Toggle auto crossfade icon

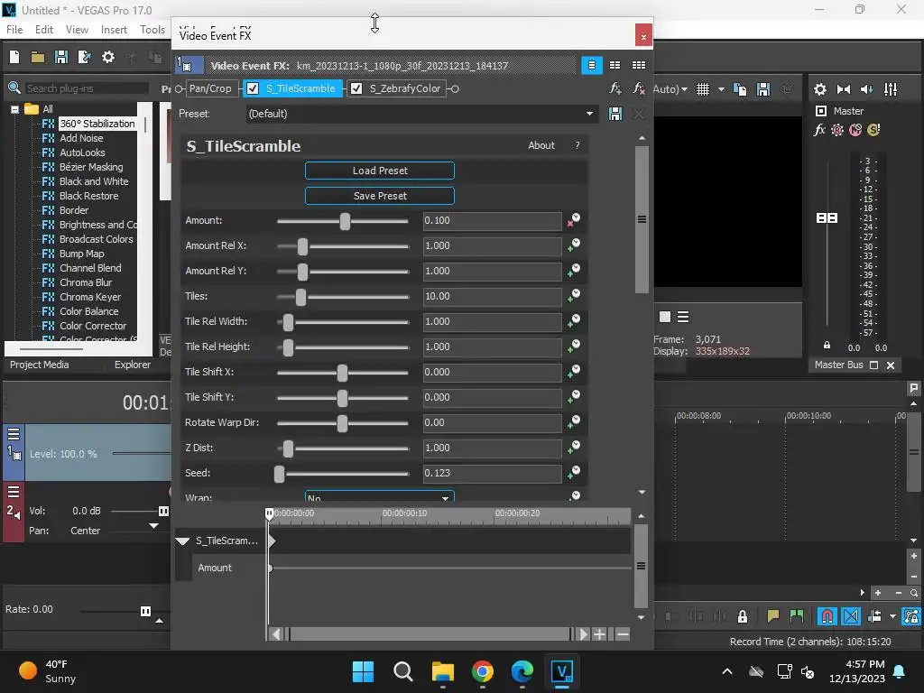pos(851,616)
